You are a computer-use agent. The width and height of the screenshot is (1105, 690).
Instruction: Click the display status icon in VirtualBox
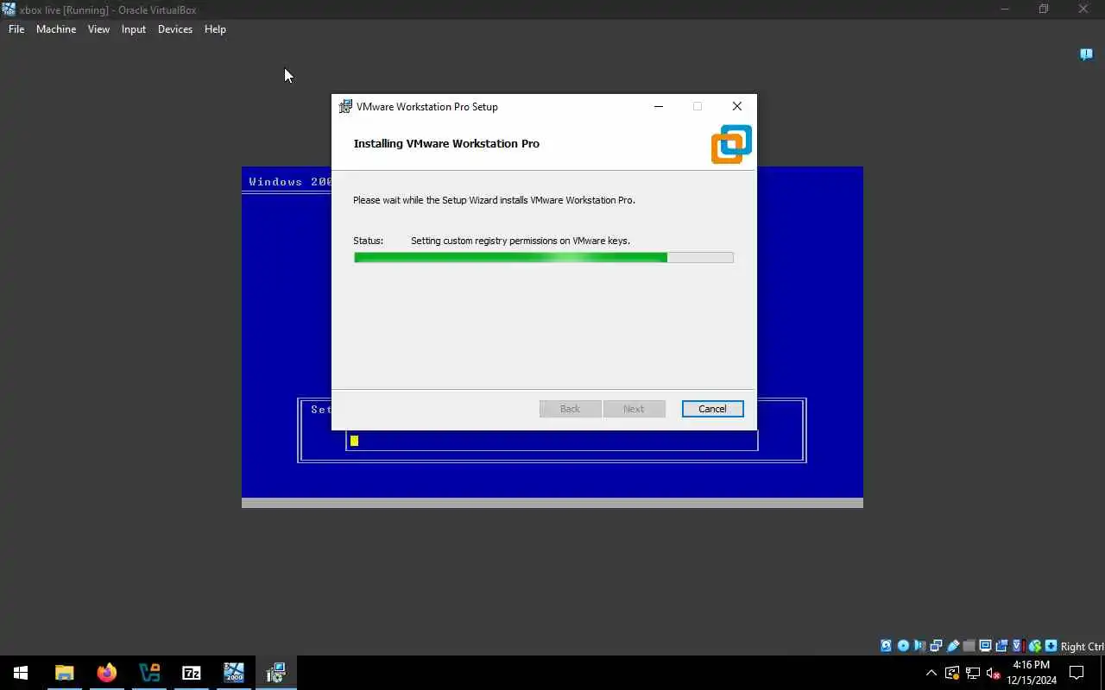click(985, 646)
